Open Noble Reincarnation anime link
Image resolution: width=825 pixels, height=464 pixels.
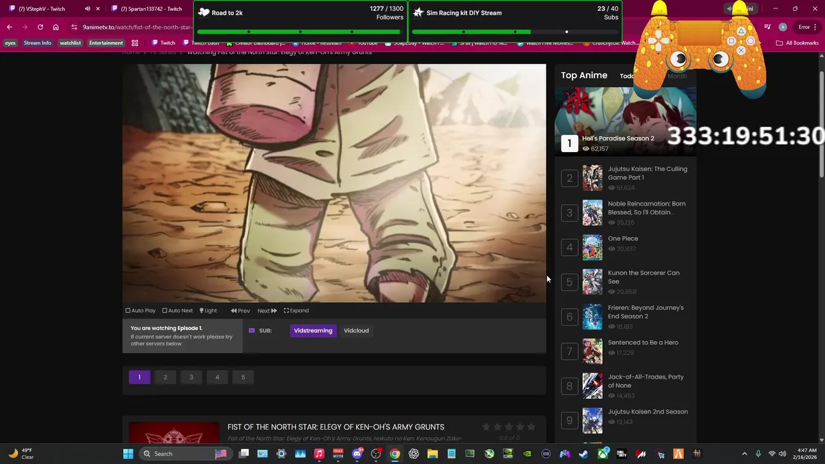(x=646, y=208)
